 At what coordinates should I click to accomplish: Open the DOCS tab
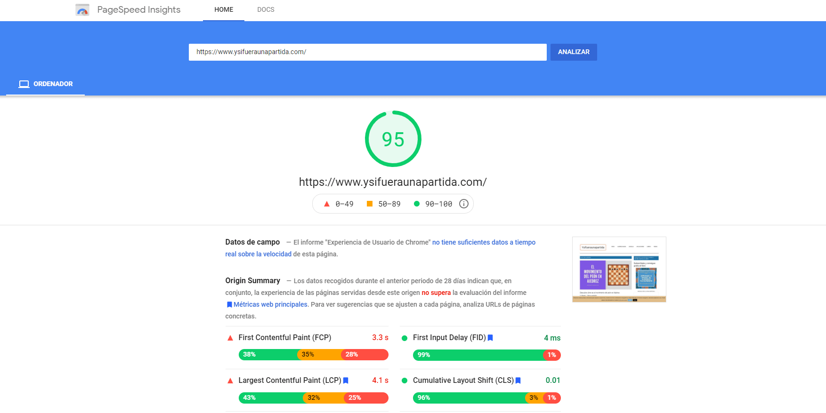pyautogui.click(x=266, y=10)
